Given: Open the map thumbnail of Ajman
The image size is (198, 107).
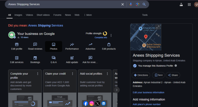Looking at the screenshot, I should [146, 37].
